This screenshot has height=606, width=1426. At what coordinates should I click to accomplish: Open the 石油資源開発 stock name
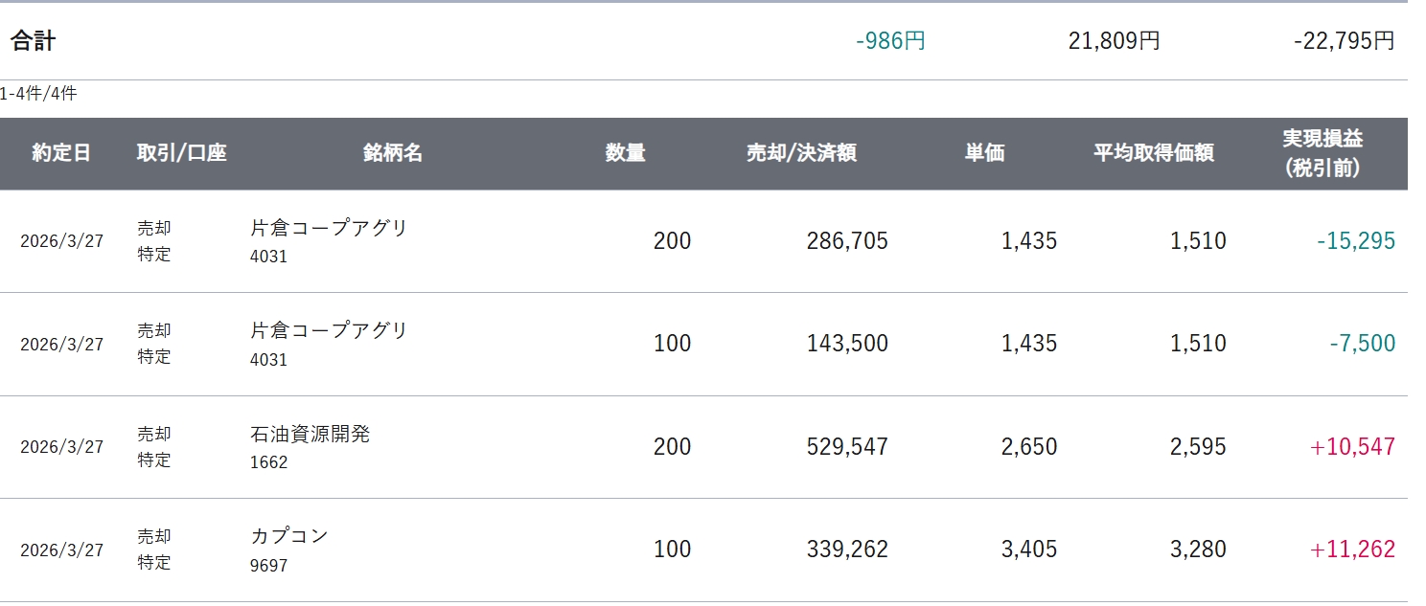[x=310, y=434]
